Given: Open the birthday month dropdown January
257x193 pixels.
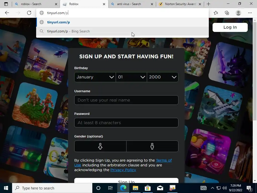Looking at the screenshot, I should [x=95, y=77].
